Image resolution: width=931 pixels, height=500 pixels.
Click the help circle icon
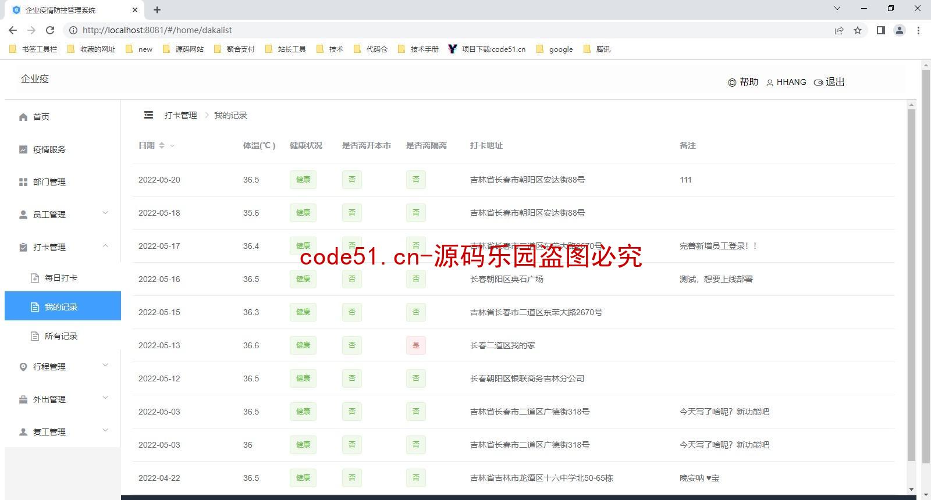pos(732,83)
